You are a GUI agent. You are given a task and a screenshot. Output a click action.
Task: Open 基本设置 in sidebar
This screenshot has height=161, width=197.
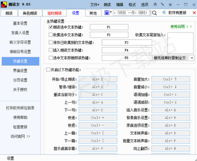point(20,23)
